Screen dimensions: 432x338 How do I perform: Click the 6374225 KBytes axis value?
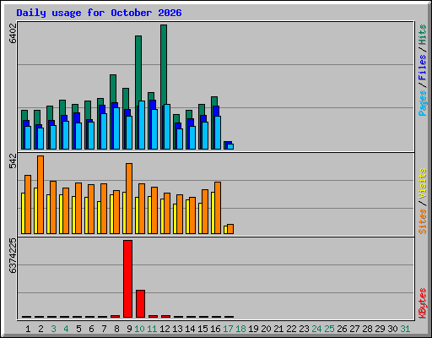click(x=13, y=256)
